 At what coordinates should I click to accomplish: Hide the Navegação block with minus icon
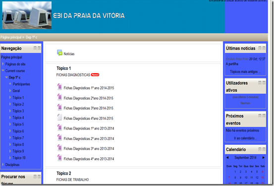click(35, 48)
